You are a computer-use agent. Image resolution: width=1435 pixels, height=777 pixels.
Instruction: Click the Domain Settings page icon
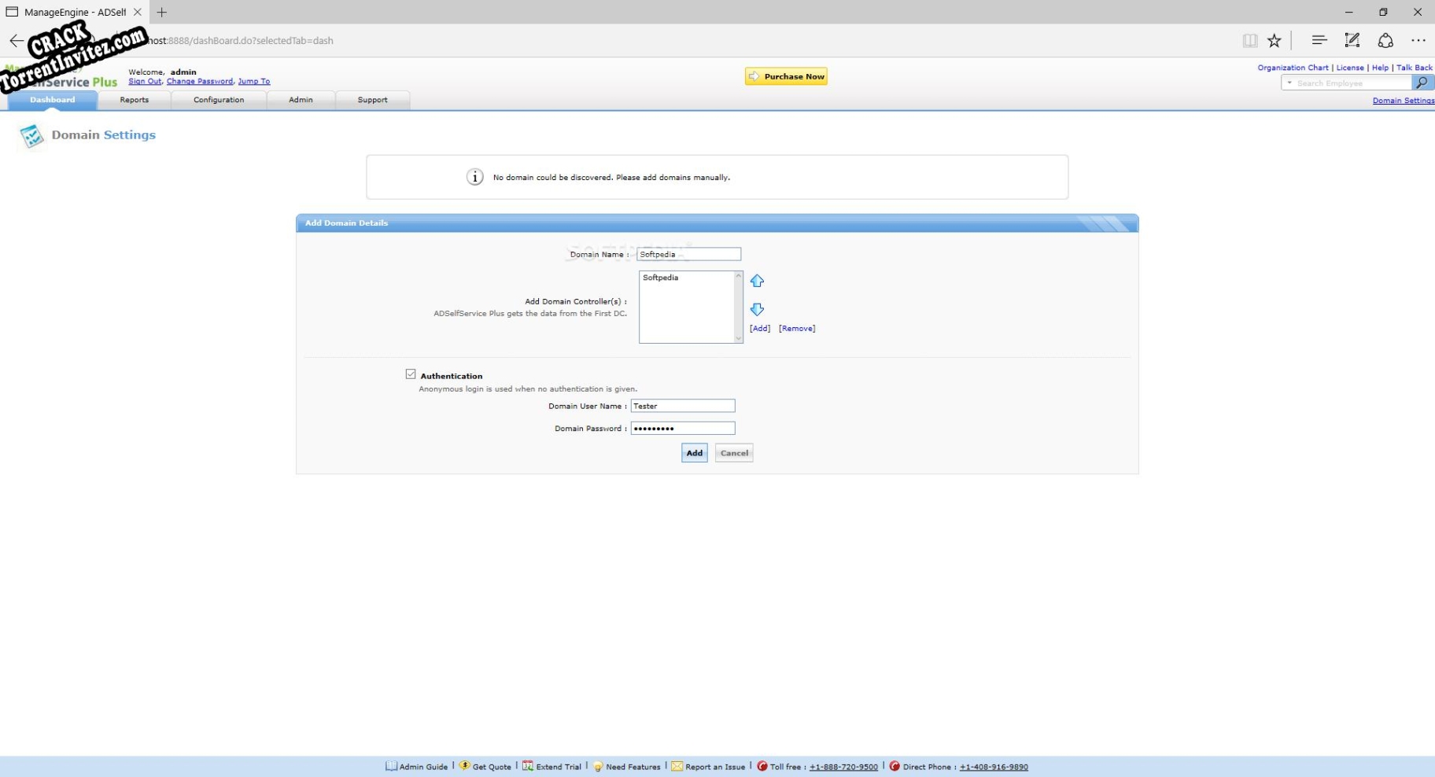click(x=31, y=136)
